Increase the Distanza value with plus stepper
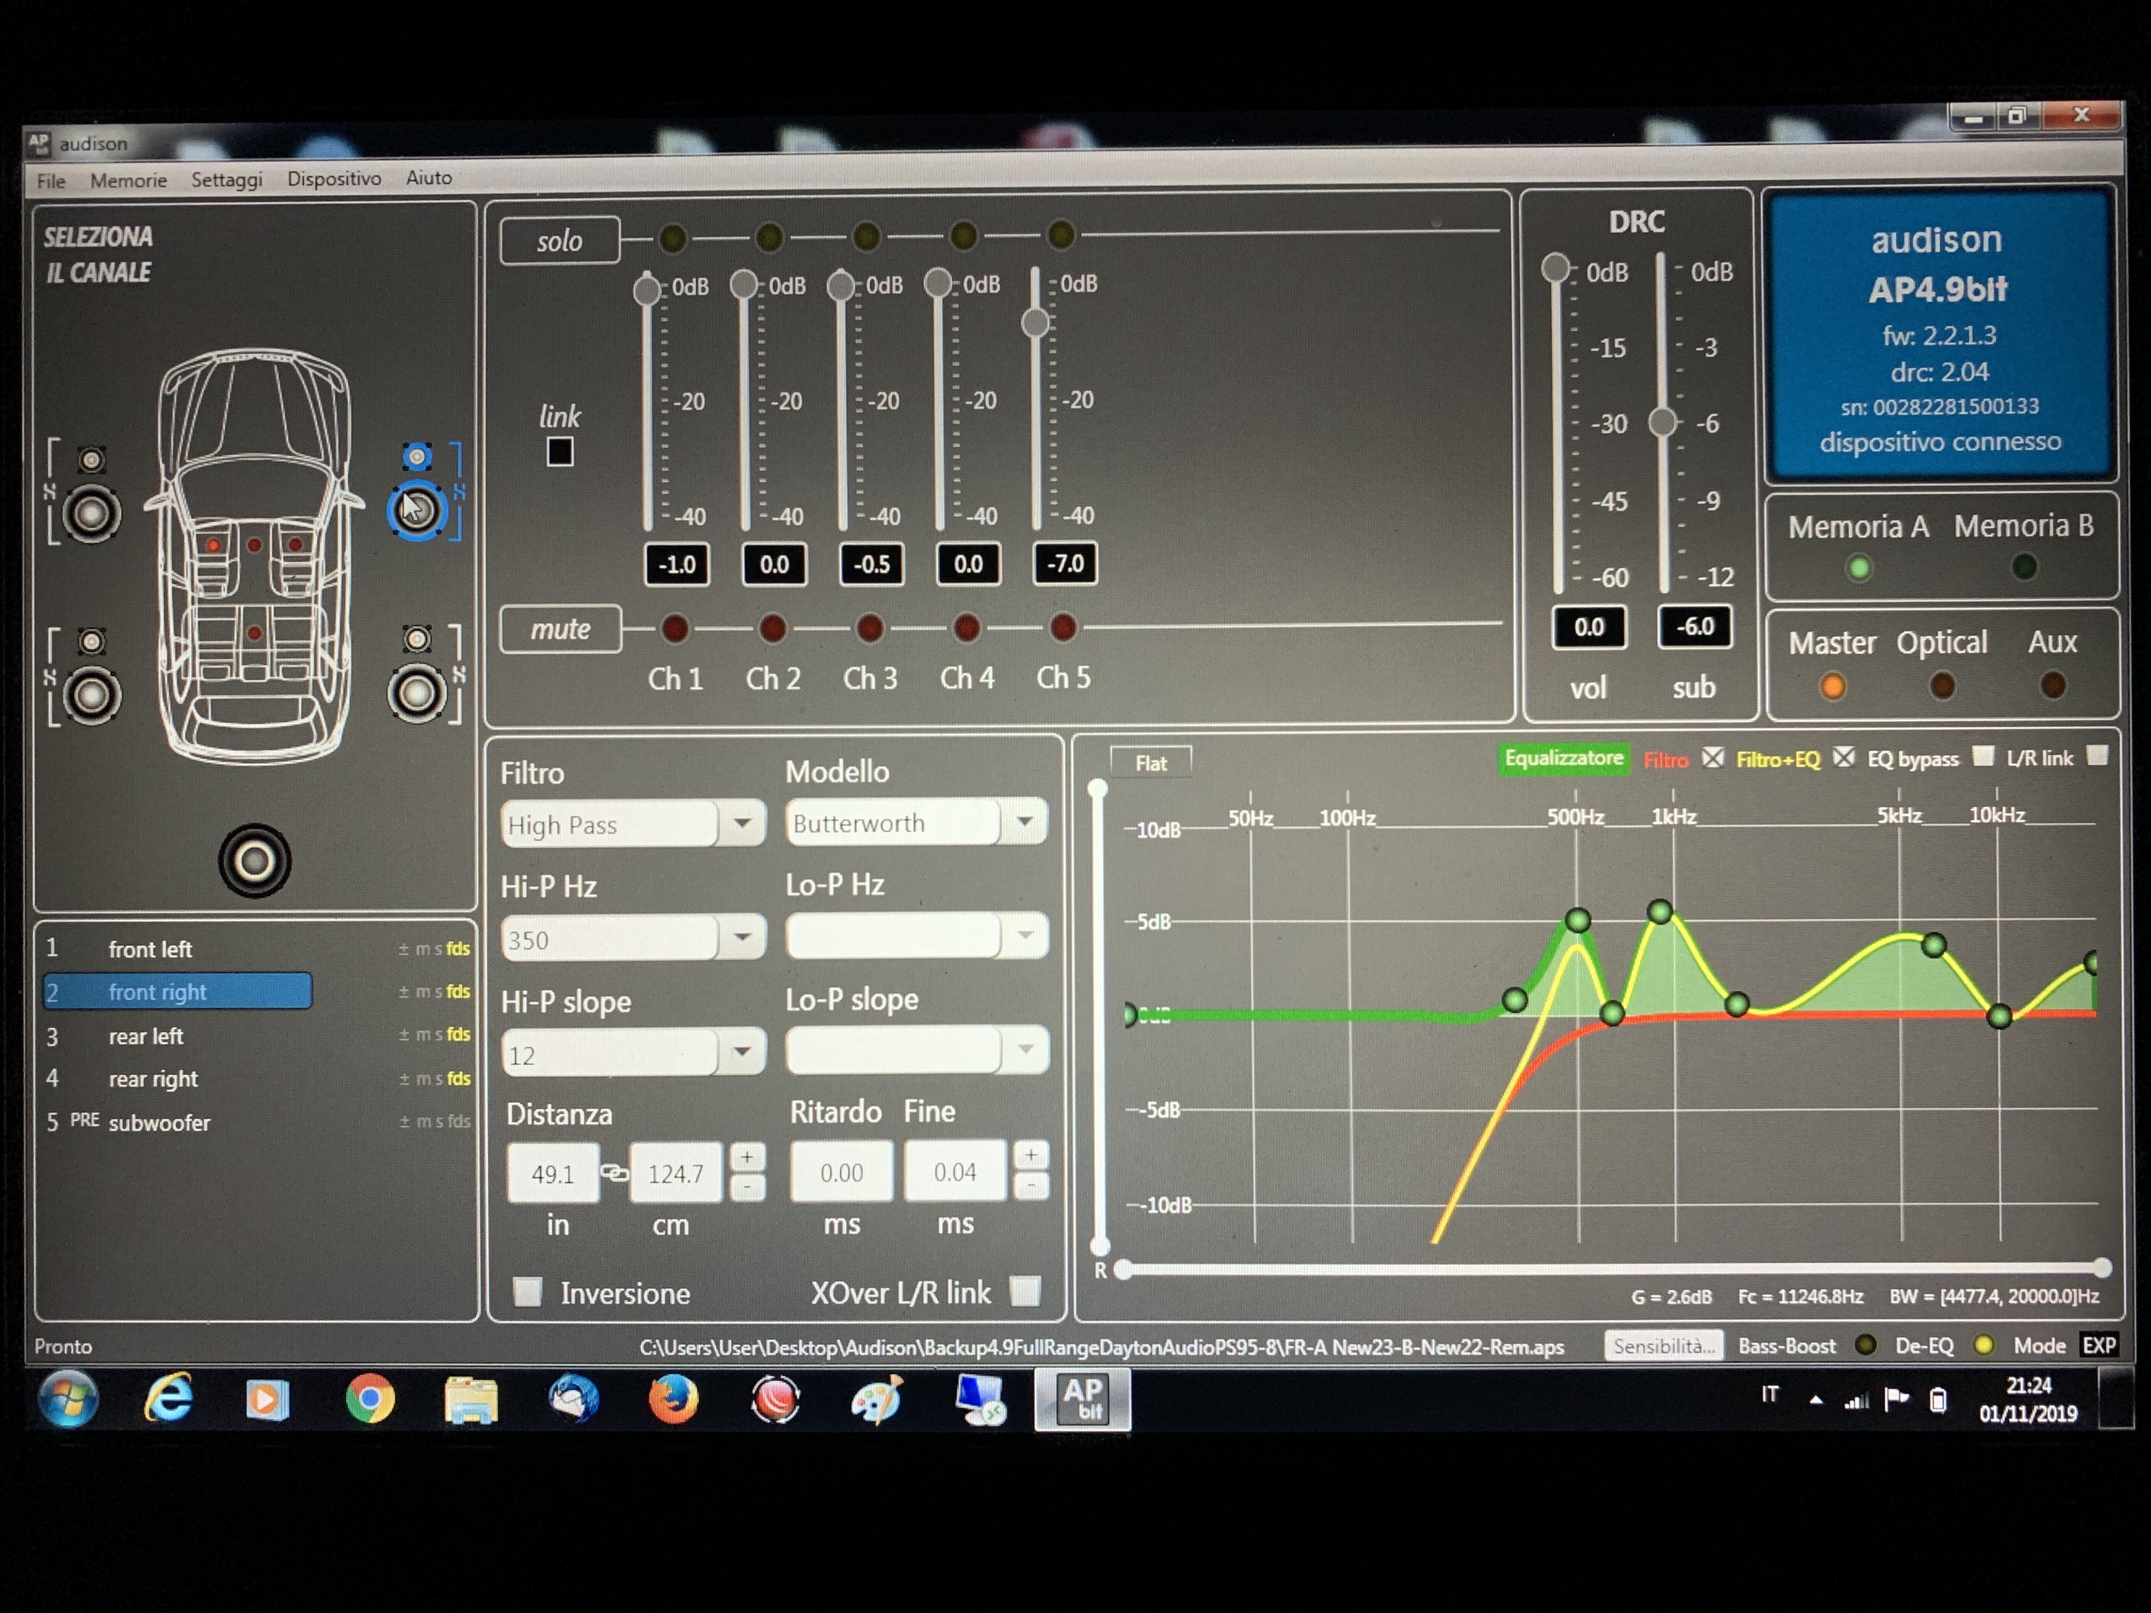This screenshot has height=1613, width=2151. click(x=747, y=1157)
